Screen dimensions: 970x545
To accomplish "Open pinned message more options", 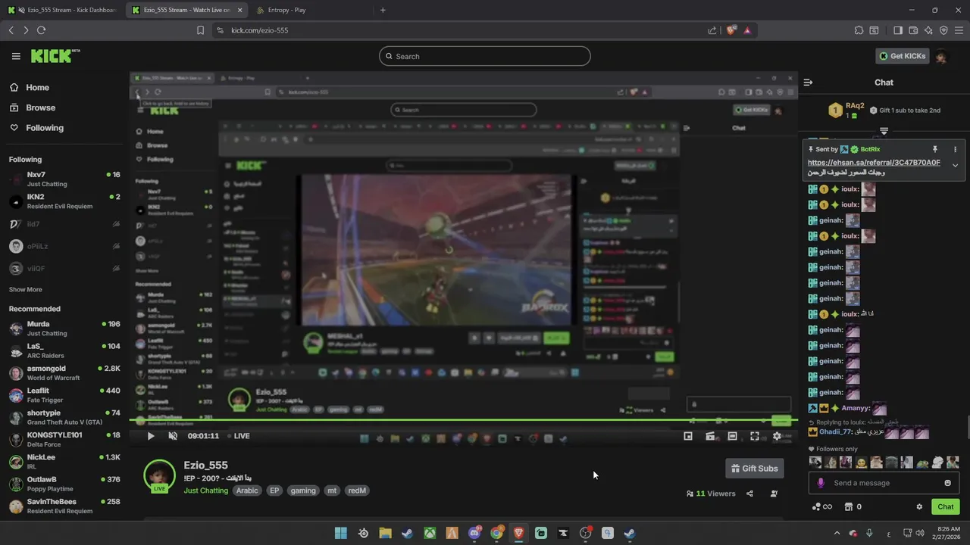I will point(955,150).
